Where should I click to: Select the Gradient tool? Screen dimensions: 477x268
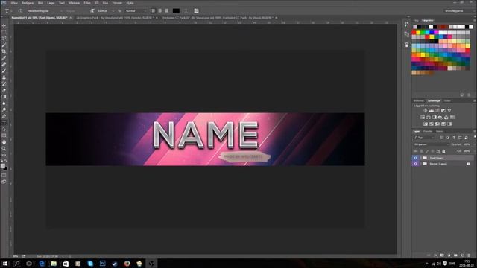click(x=4, y=97)
